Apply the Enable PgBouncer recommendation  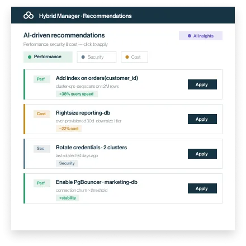pos(202,188)
